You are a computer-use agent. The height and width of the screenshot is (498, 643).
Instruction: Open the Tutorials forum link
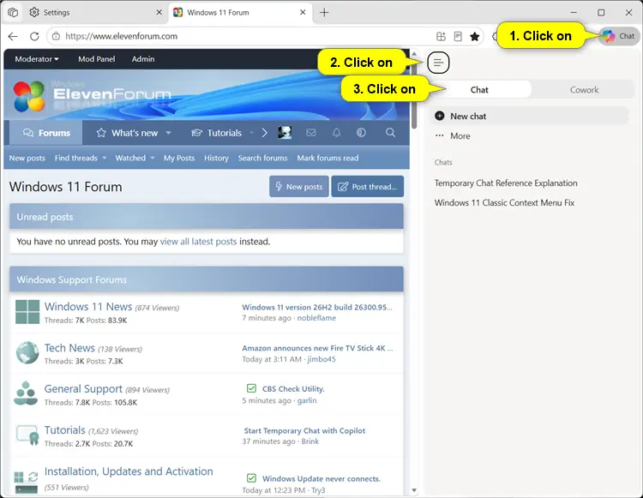[65, 430]
